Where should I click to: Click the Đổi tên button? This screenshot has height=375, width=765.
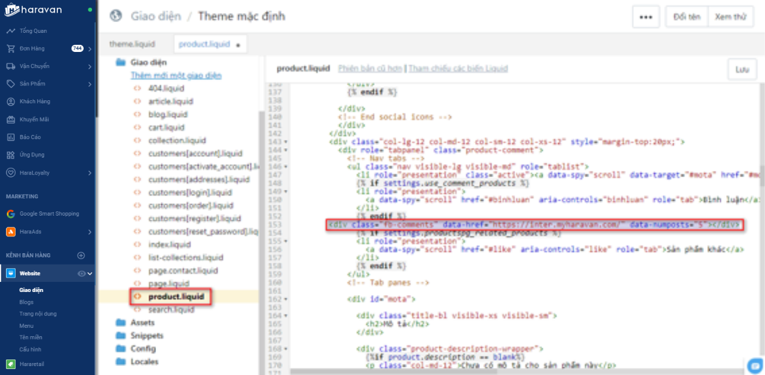coord(687,17)
